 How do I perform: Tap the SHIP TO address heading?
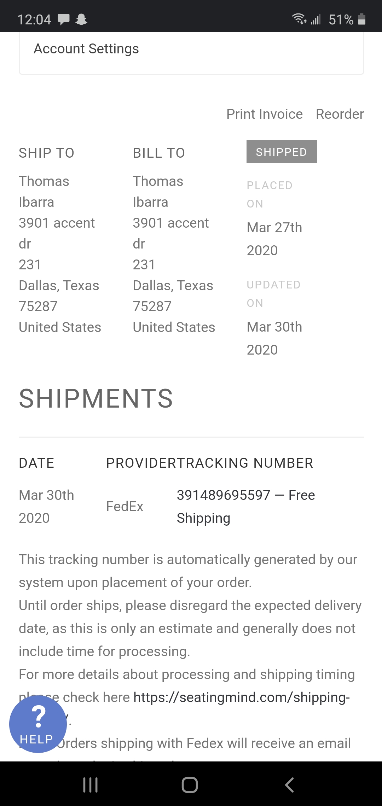46,153
